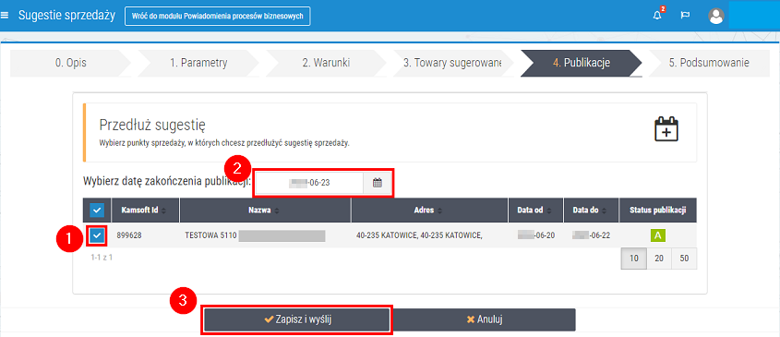
Task: Open the hamburger menu icon
Action: click(x=5, y=16)
